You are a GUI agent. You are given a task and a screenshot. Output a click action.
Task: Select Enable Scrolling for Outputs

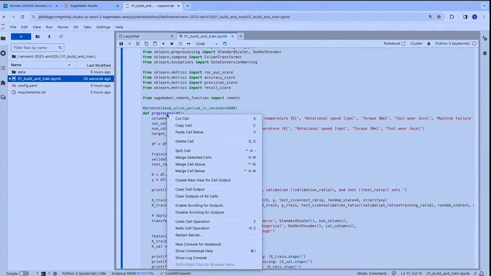[215, 206]
